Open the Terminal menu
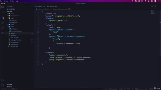Screen dimensions: 161x90 6,1
